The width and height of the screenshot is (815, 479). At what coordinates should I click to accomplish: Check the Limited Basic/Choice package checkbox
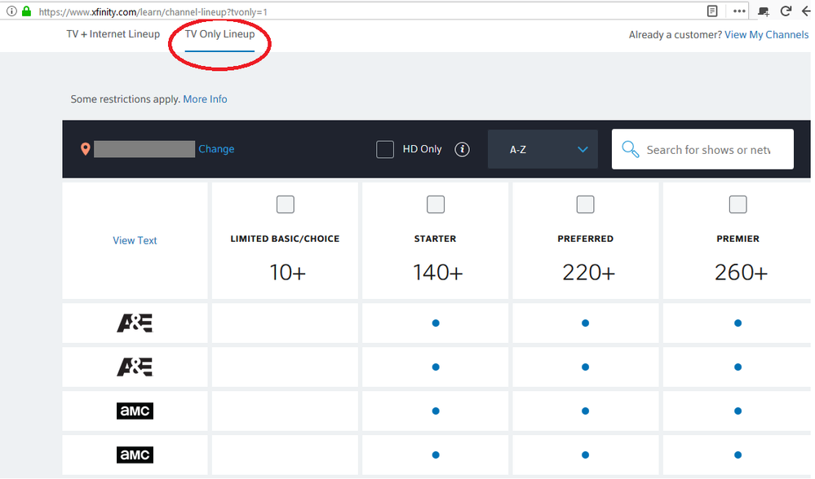pos(285,204)
